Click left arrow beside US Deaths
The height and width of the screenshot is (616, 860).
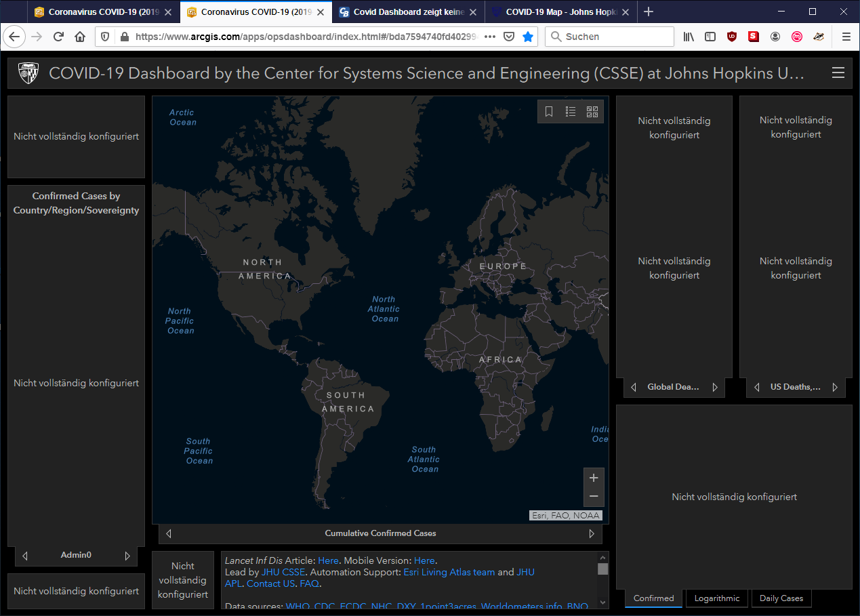click(x=757, y=388)
